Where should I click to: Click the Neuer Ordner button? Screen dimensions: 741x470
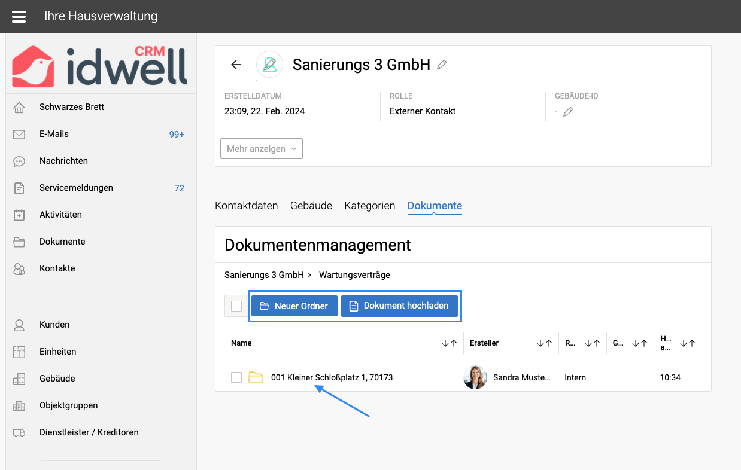point(294,306)
